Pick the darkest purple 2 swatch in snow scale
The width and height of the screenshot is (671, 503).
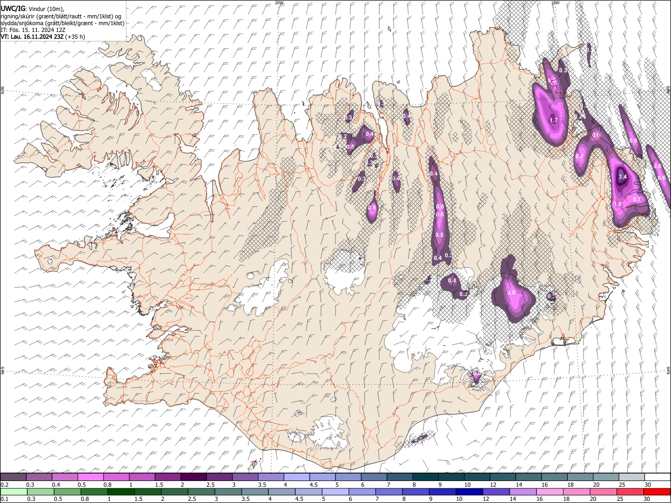pyautogui.click(x=193, y=477)
